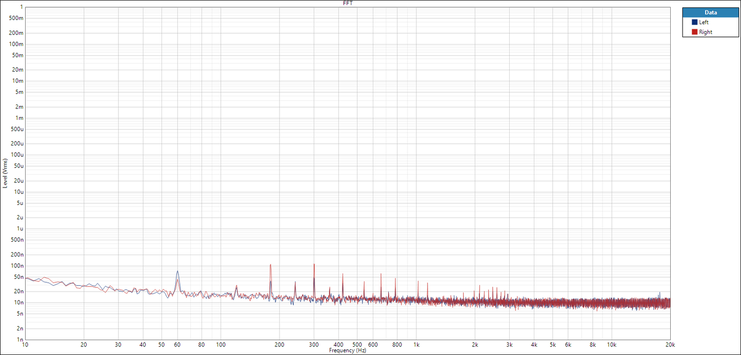Click the Data legend header

coord(710,12)
